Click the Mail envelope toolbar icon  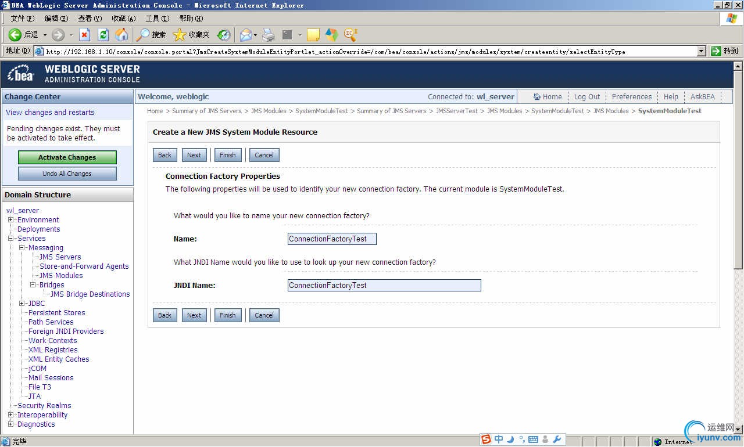246,35
